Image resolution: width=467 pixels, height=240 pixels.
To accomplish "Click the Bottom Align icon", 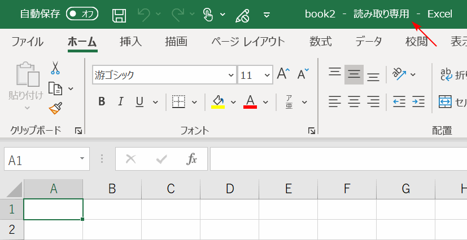I will (373, 76).
